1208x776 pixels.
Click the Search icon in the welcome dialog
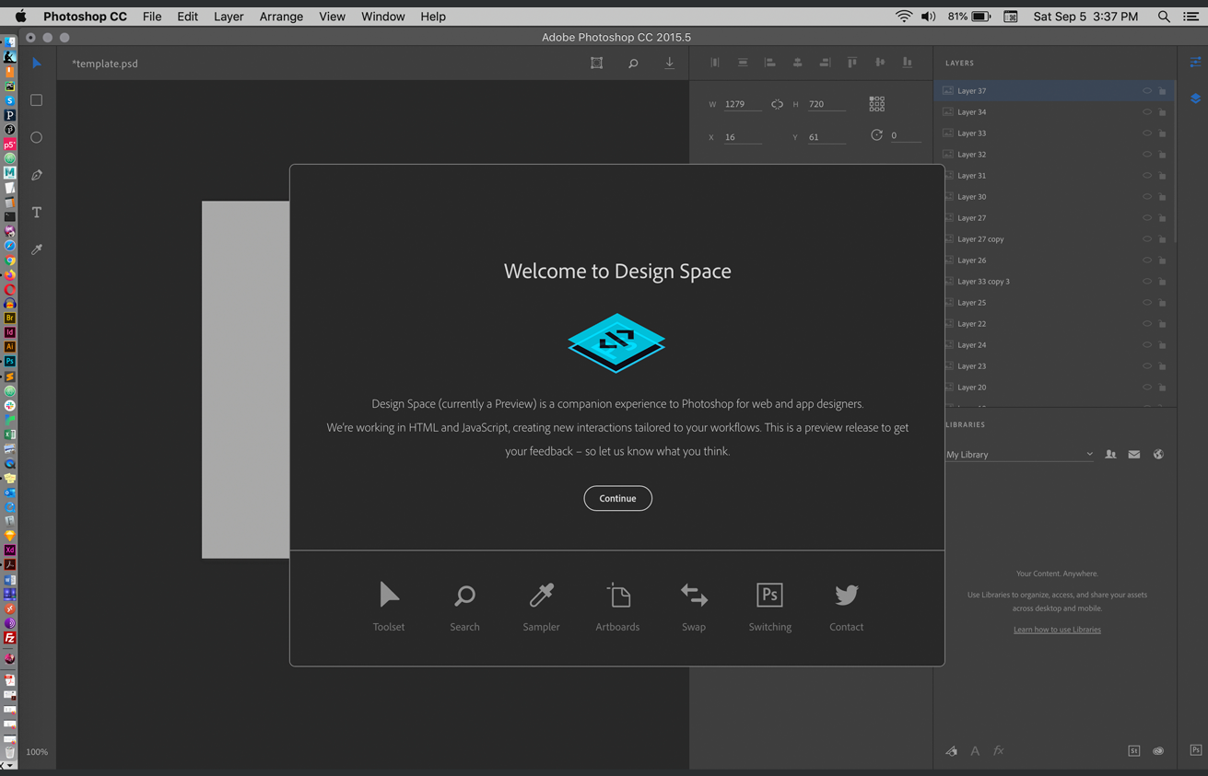click(465, 596)
